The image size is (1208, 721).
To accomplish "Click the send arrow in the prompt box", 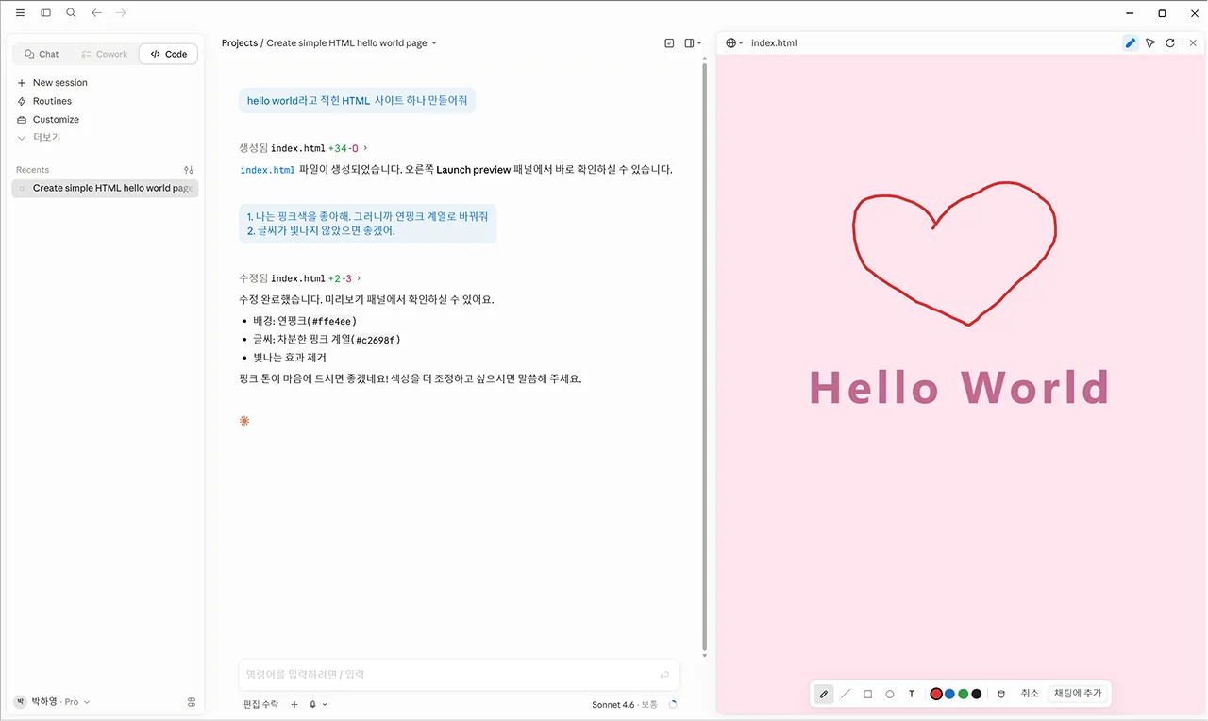I will tap(664, 675).
